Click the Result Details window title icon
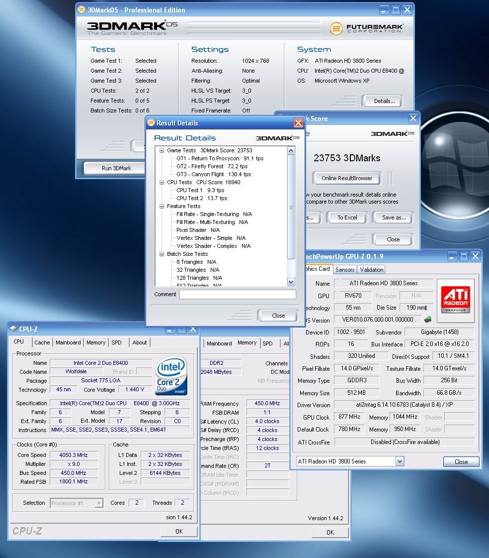 (x=151, y=123)
